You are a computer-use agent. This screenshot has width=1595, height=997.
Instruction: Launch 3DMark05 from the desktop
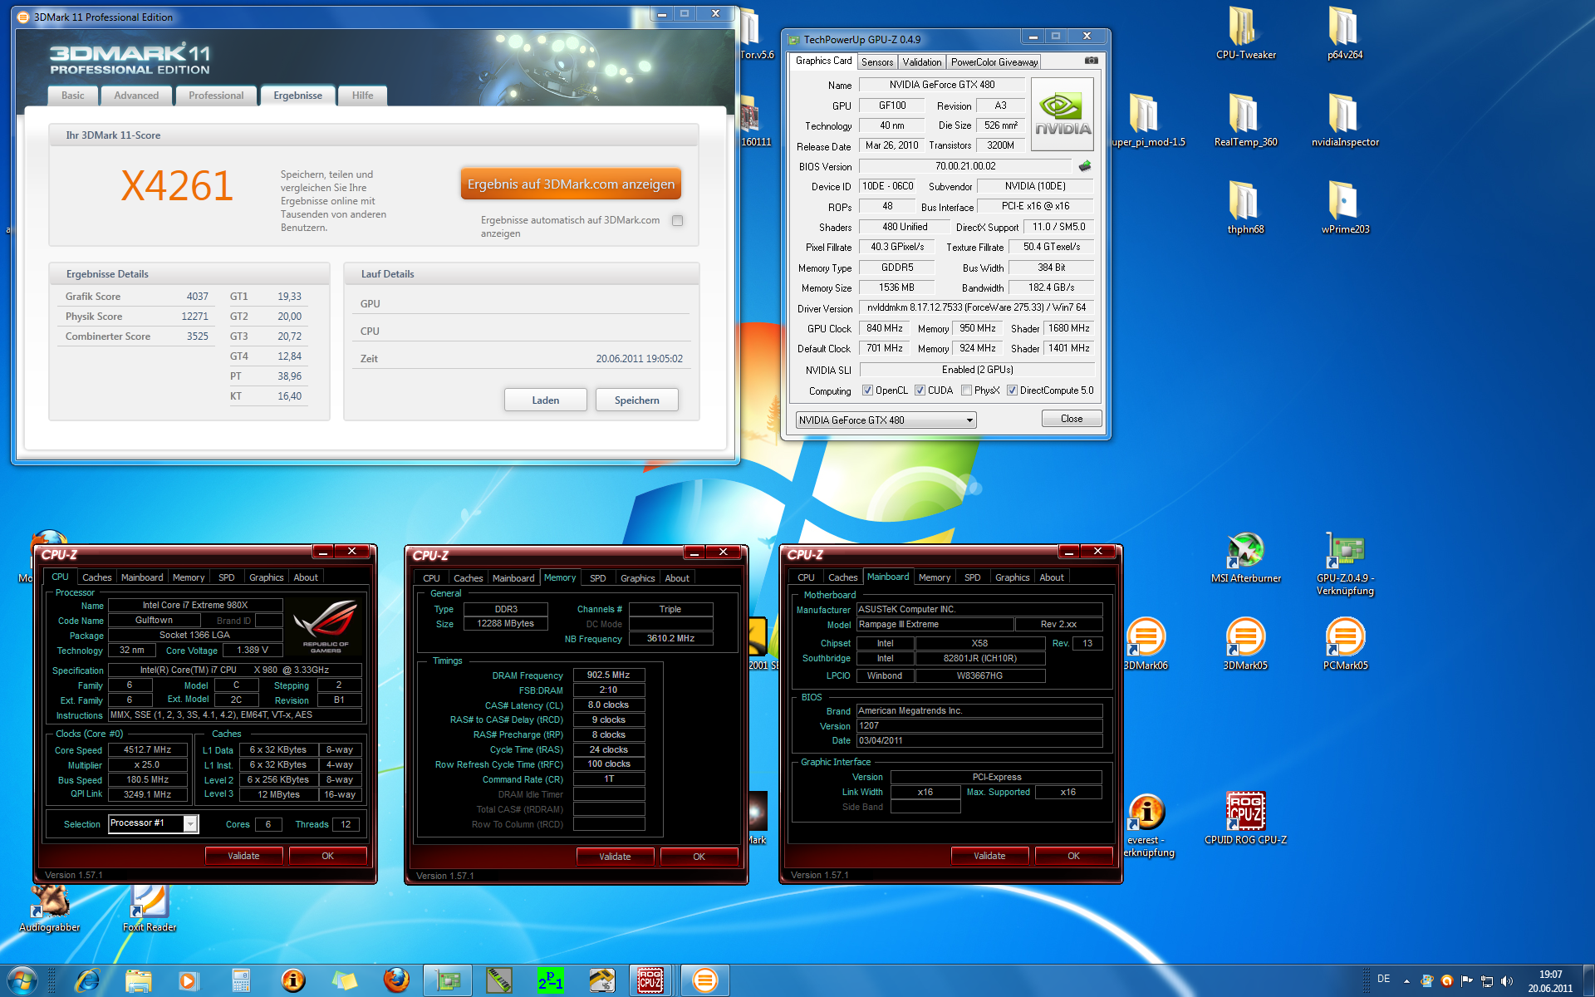pyautogui.click(x=1245, y=644)
